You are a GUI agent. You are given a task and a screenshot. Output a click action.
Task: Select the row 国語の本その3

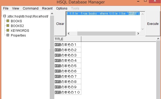point(68,55)
